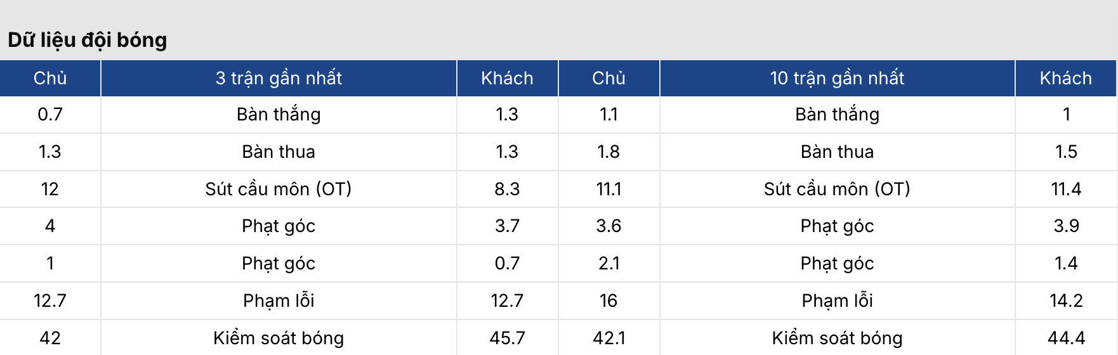1118x355 pixels.
Task: Click the home possession value 42.1
Action: coord(608,338)
